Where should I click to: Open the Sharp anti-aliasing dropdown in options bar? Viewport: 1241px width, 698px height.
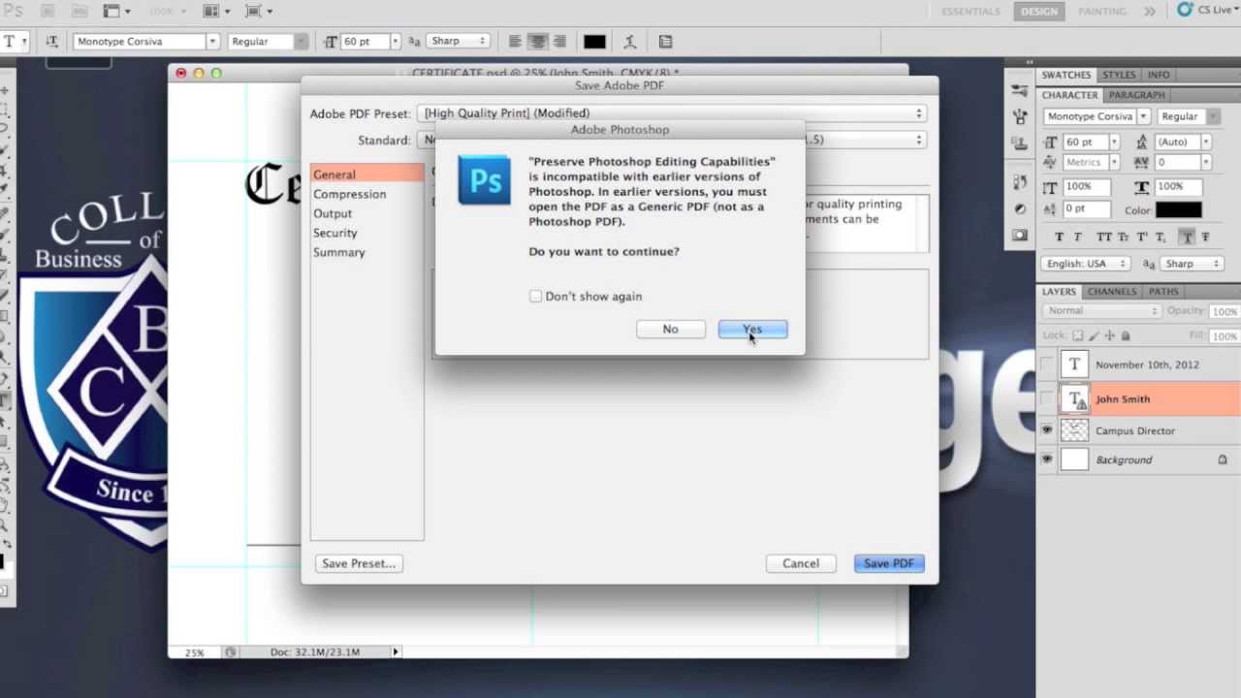coord(458,42)
